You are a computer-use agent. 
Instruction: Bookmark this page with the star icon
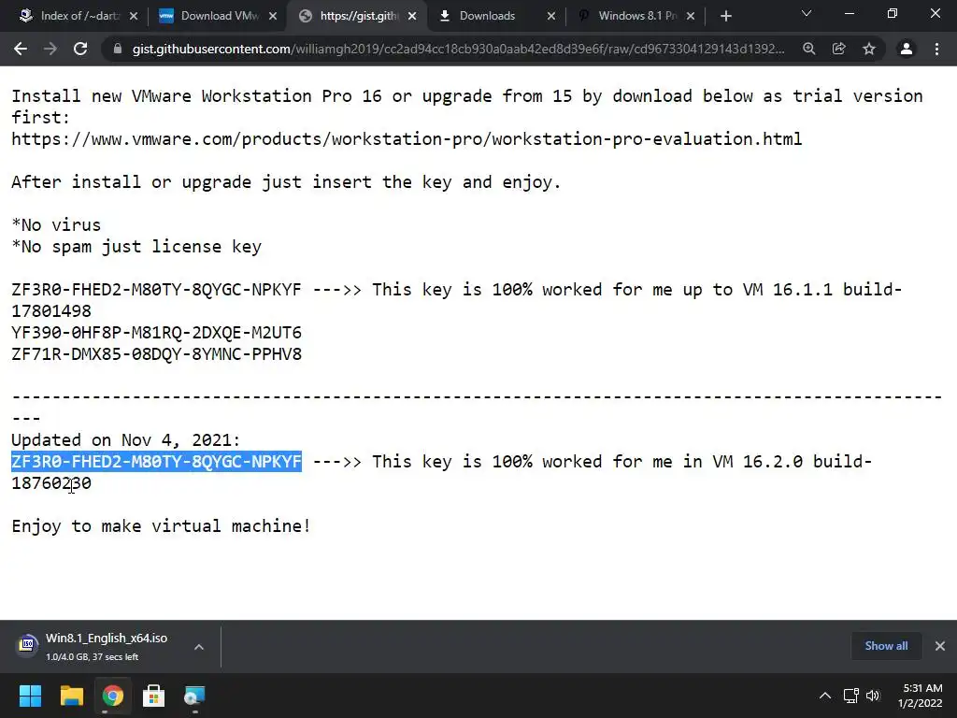(869, 49)
